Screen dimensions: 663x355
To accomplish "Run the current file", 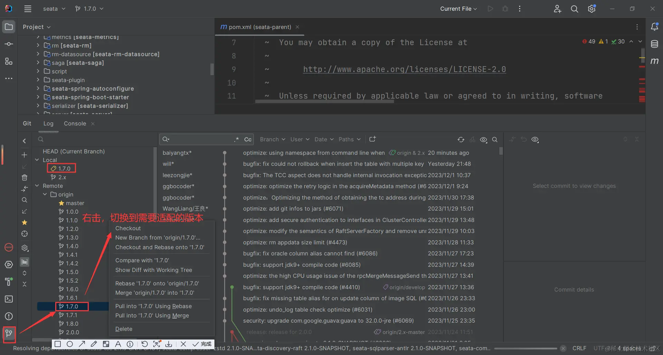I will point(490,9).
